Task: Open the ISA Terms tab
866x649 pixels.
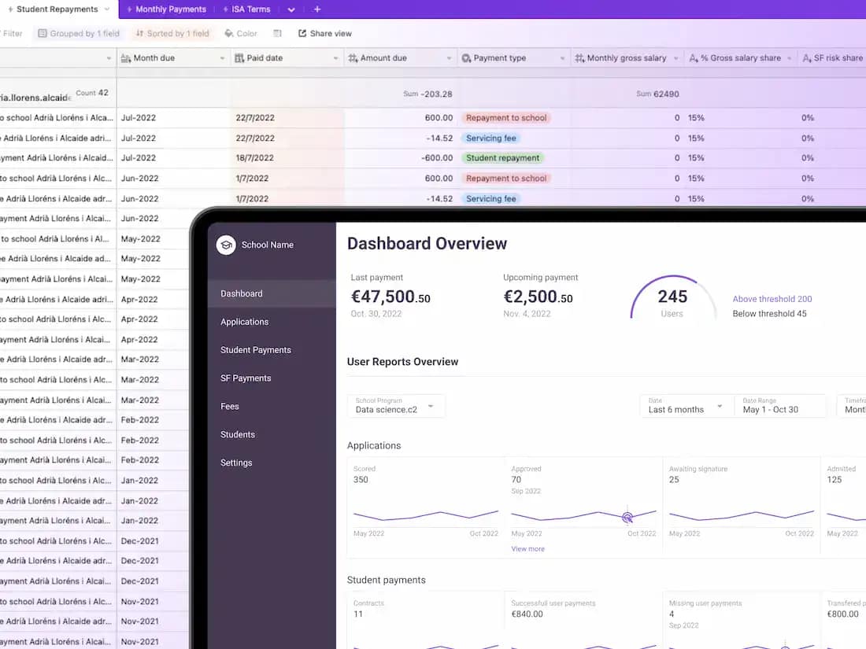Action: click(x=250, y=9)
